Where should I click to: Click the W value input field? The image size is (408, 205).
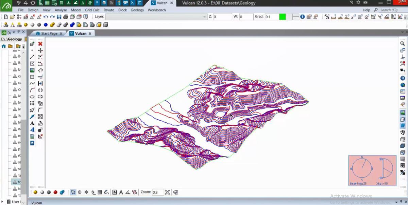click(x=246, y=17)
